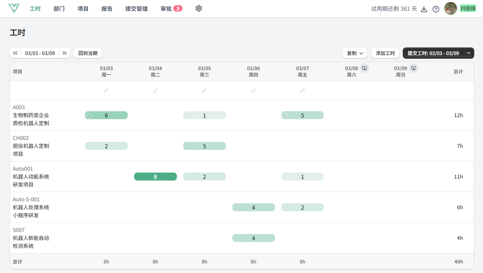Image resolution: width=483 pixels, height=273 pixels.
Task: Open the settings gear icon
Action: [199, 8]
